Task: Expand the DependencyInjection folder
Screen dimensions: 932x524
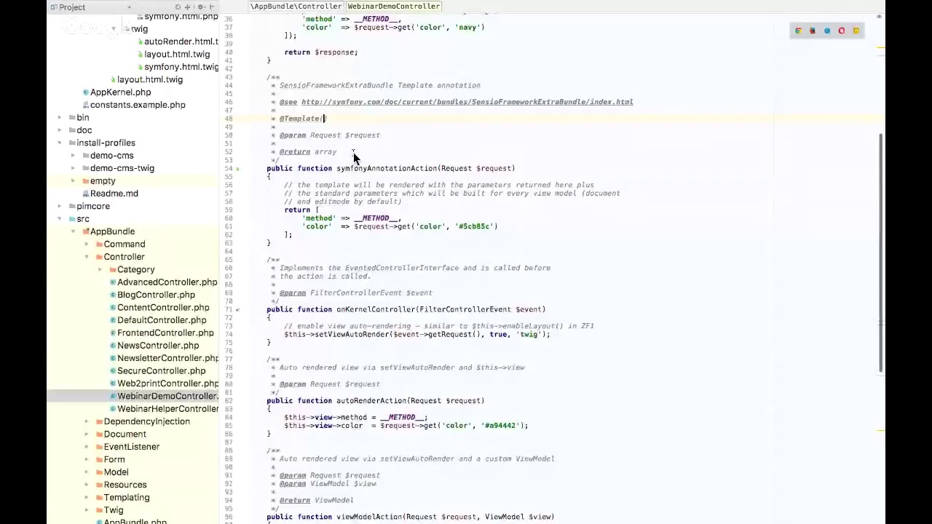Action: coord(87,421)
